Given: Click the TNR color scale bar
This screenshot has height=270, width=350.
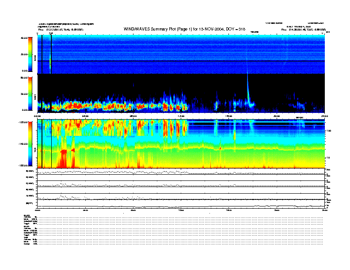Looking at the screenshot, I should click(31, 144).
